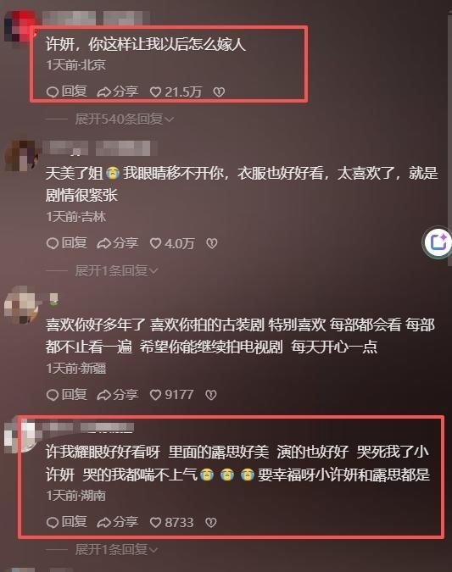Open avatar of the 吉林 commenter
Image resolution: width=452 pixels, height=572 pixels.
[21, 156]
